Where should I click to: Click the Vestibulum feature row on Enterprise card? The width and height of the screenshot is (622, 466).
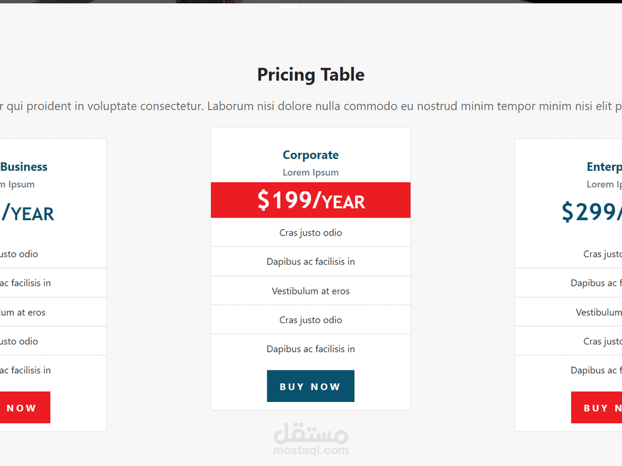click(x=598, y=312)
